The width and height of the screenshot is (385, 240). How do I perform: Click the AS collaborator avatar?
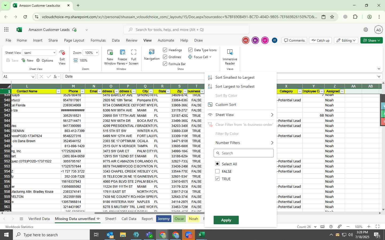tap(245, 41)
